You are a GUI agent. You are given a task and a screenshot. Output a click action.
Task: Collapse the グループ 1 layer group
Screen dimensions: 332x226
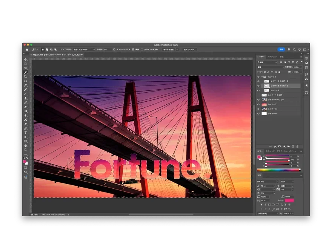262,76
